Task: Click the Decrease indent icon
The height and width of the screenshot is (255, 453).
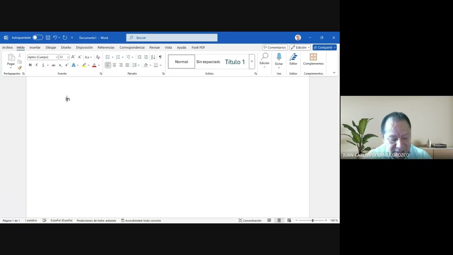Action: [139, 57]
